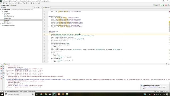Screen dimensions: 170x96
Task: Select config.json in project tree
Action: click(x=8, y=18)
